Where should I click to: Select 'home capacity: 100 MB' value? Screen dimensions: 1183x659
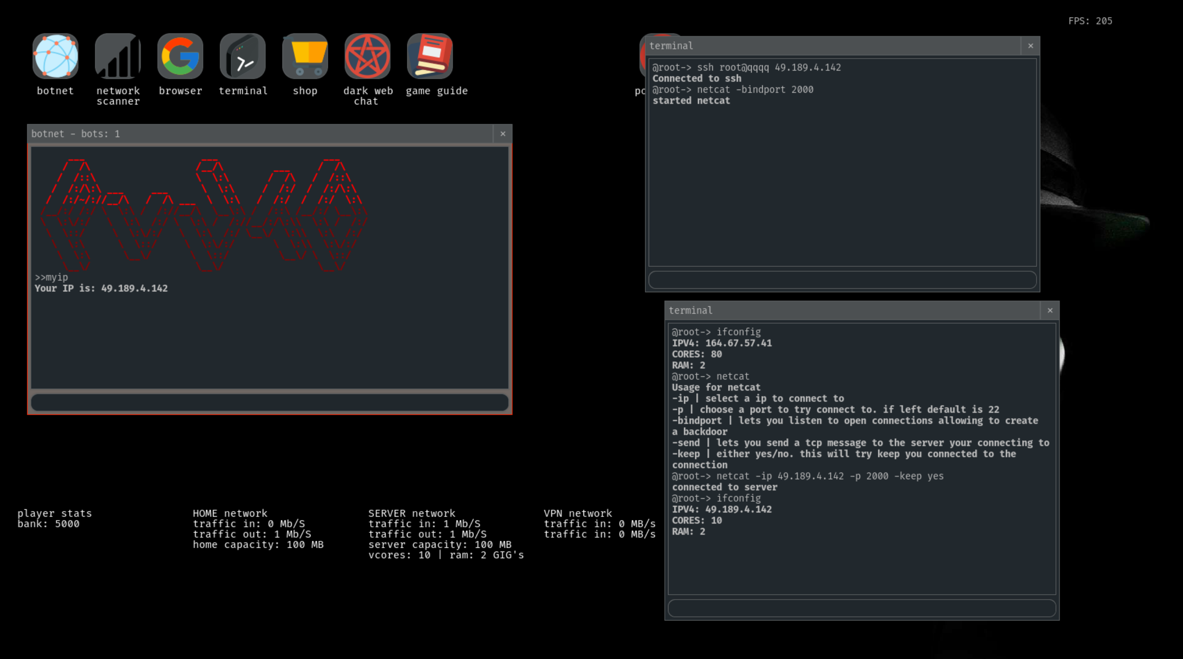(258, 545)
